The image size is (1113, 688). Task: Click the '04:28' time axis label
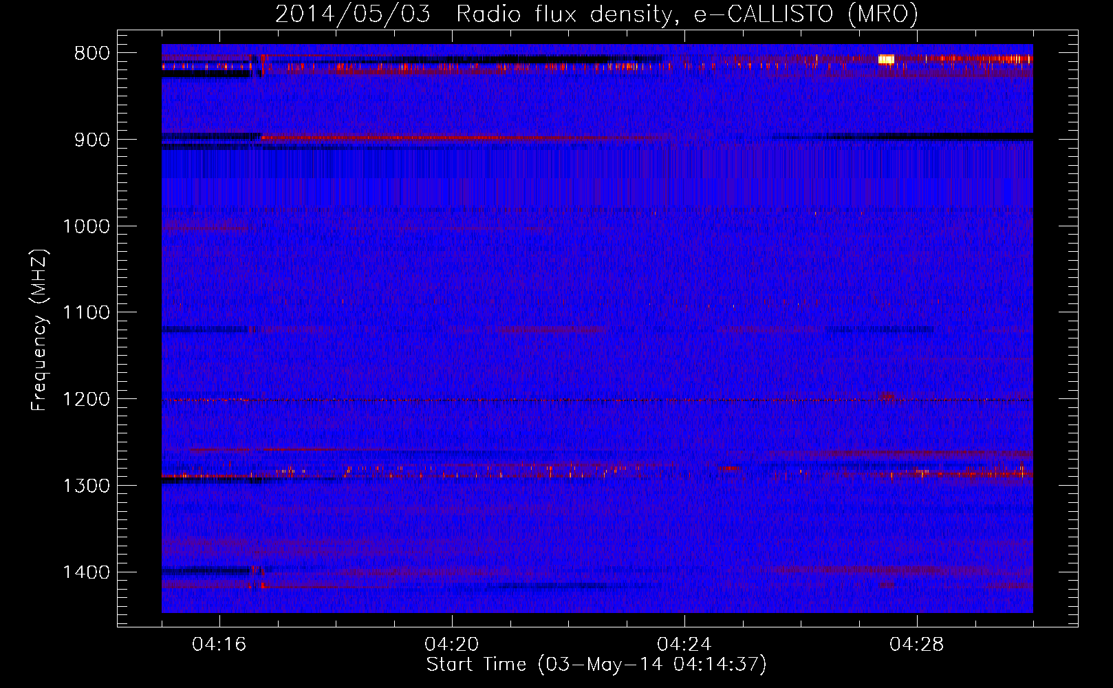click(x=916, y=645)
